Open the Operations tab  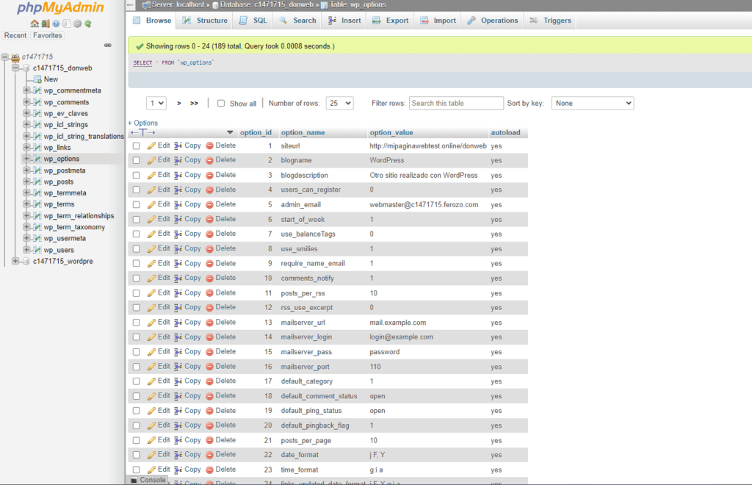[493, 21]
